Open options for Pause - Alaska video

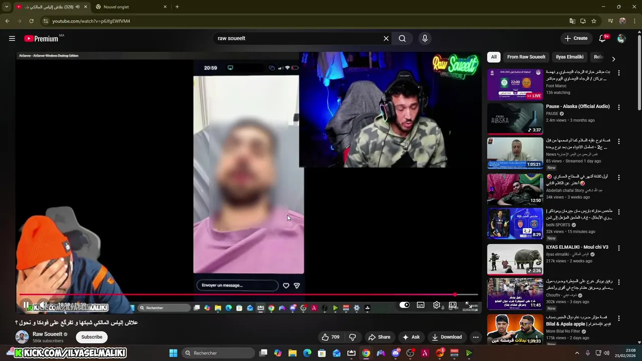(618, 107)
